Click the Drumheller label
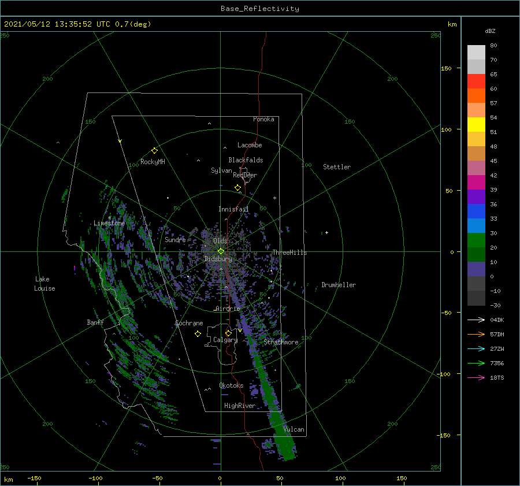 (339, 285)
